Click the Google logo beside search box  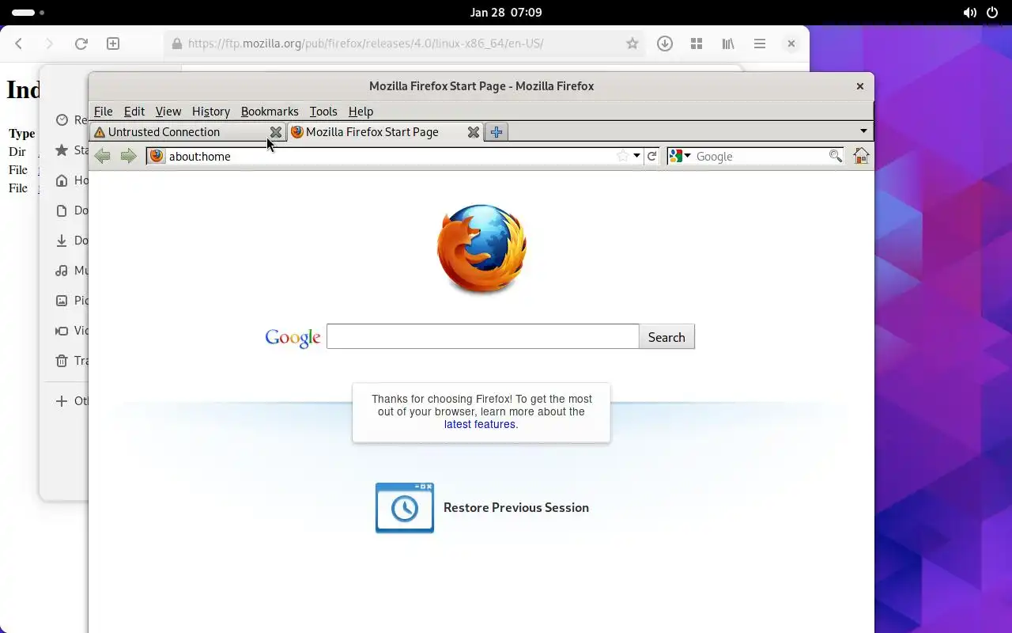[x=293, y=338]
